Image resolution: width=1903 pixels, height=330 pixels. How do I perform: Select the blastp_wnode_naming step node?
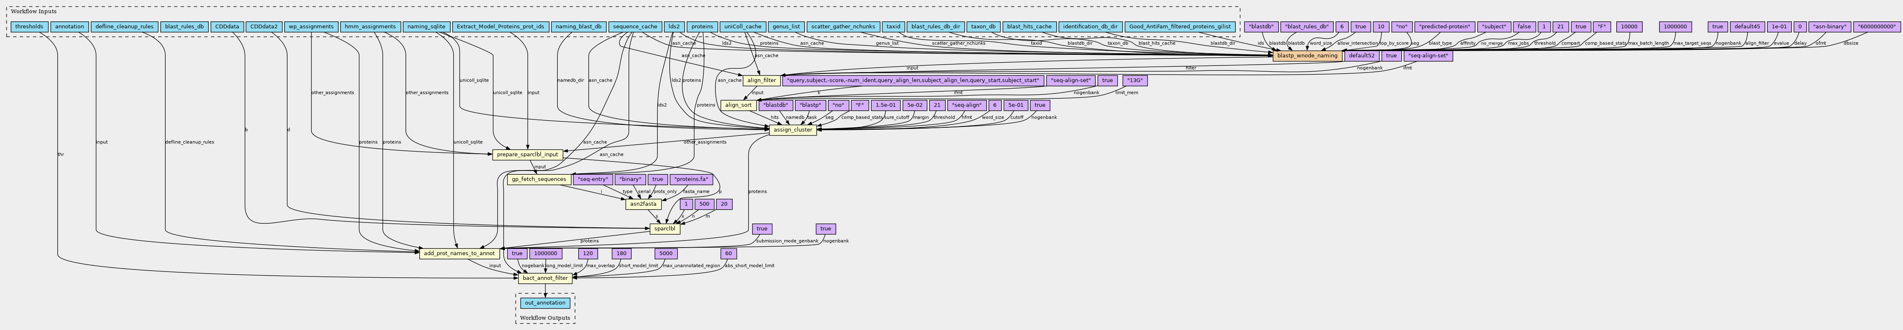[x=1307, y=55]
